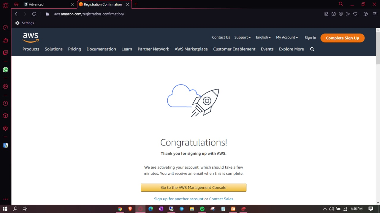380x213 pixels.
Task: Open GX Corner gamepad icon
Action: tap(17, 4)
